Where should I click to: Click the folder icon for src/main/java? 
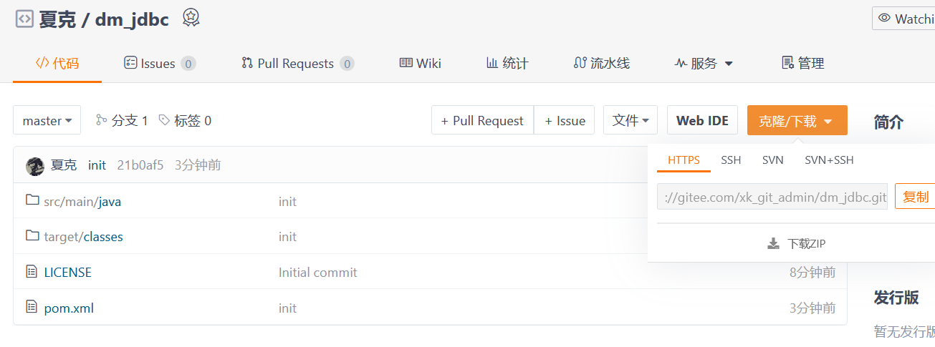(x=32, y=200)
